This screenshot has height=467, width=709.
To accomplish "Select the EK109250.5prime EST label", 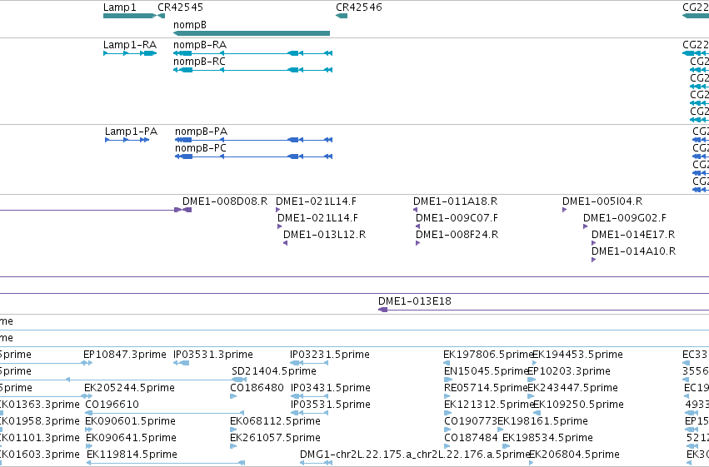I will pos(579,405).
